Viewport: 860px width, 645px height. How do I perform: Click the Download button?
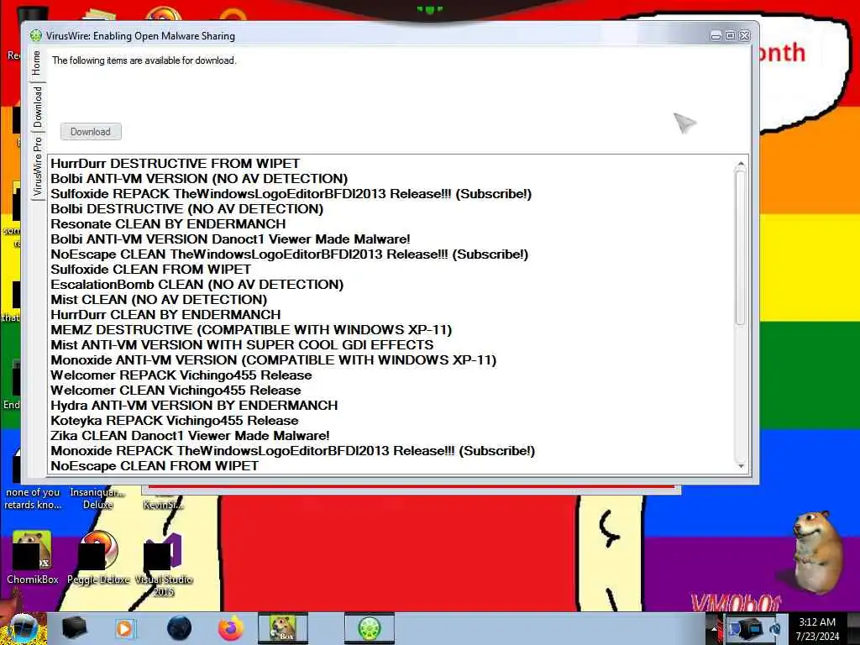coord(91,132)
